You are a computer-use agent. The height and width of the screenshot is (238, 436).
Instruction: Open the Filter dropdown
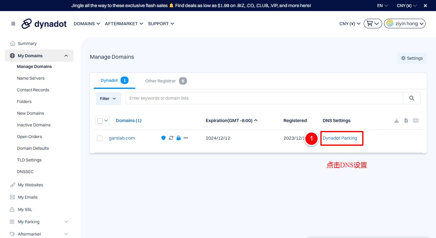coord(108,99)
